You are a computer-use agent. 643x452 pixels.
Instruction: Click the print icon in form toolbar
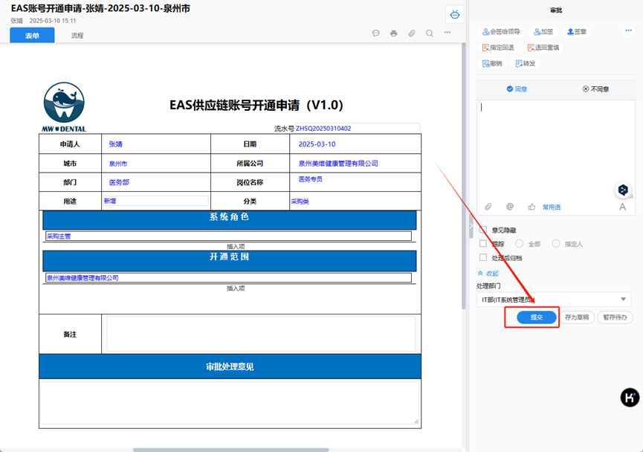[x=393, y=33]
